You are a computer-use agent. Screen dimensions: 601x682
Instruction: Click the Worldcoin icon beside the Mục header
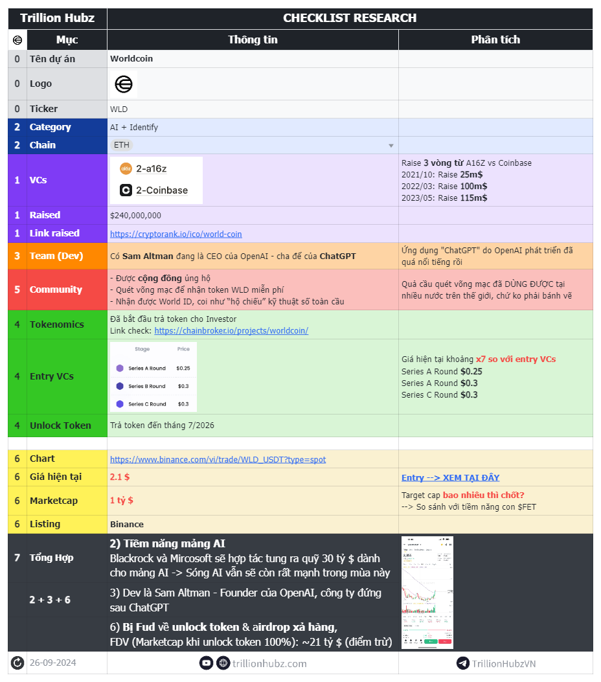17,40
